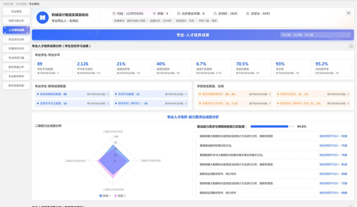This screenshot has height=207, width=357.
Task: Select the 成绩合格率 40% card
Action: pos(173,68)
